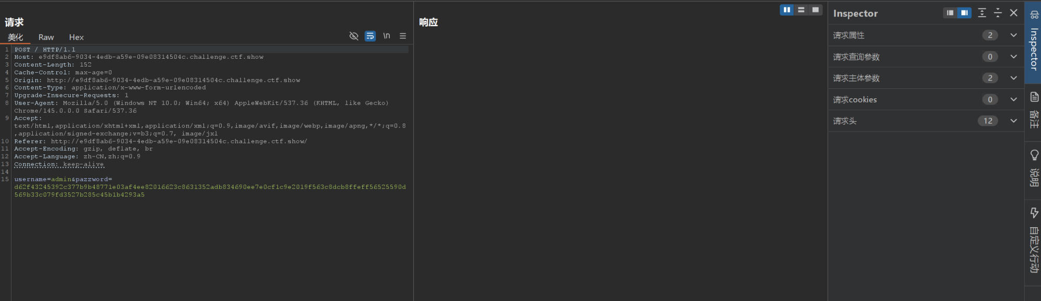Screen dimensions: 1041x301
Task: Select combined single-pane layout icon
Action: [815, 10]
